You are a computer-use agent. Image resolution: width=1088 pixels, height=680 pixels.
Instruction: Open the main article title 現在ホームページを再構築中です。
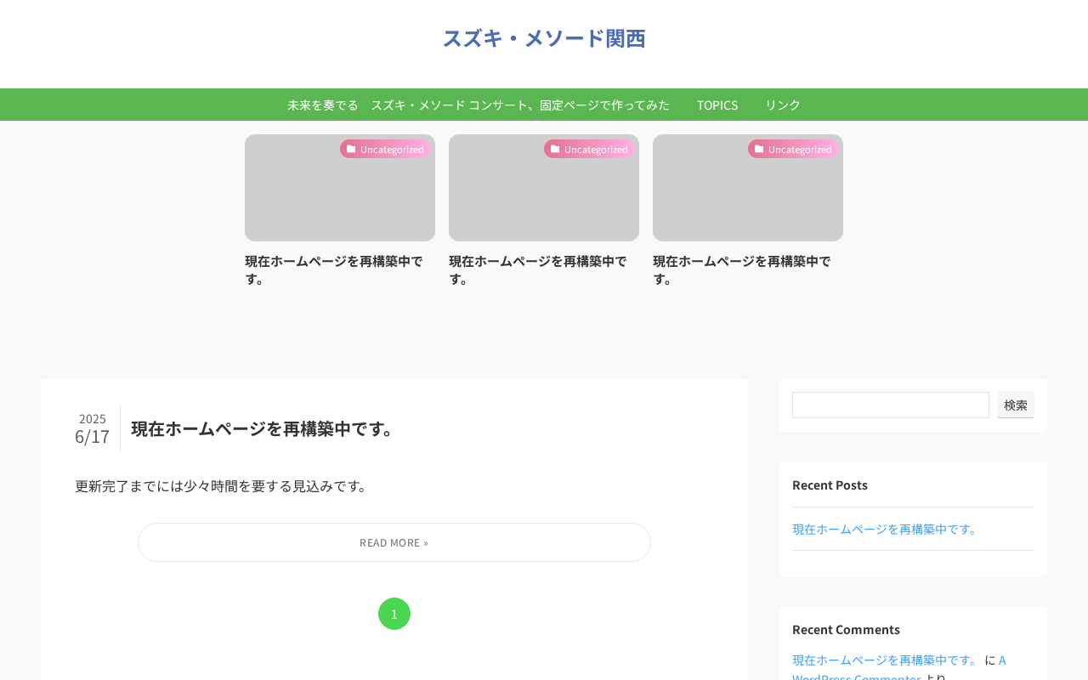[x=265, y=428]
